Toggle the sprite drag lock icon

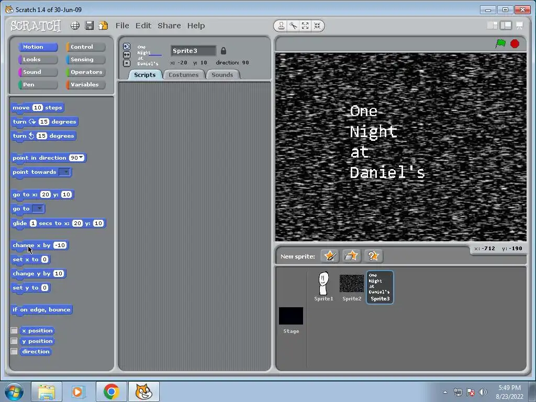pos(223,51)
